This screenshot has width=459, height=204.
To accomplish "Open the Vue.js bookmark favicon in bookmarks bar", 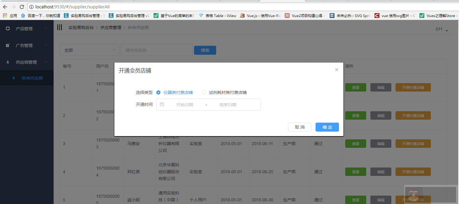I will pyautogui.click(x=242, y=15).
